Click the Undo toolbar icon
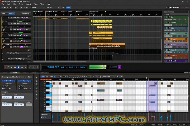This screenshot has width=190, height=126. pyautogui.click(x=16, y=8)
